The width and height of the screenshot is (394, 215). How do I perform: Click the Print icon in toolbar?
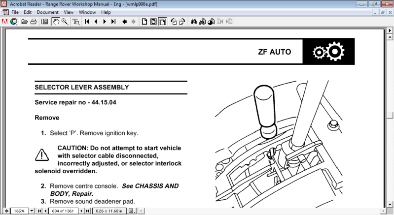tap(34, 22)
